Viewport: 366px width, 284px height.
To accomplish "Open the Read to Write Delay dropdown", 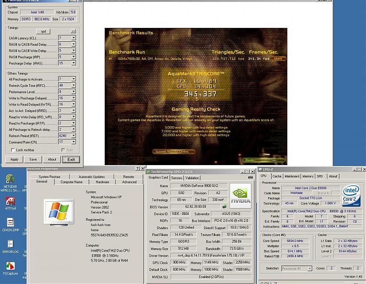I will click(x=74, y=117).
